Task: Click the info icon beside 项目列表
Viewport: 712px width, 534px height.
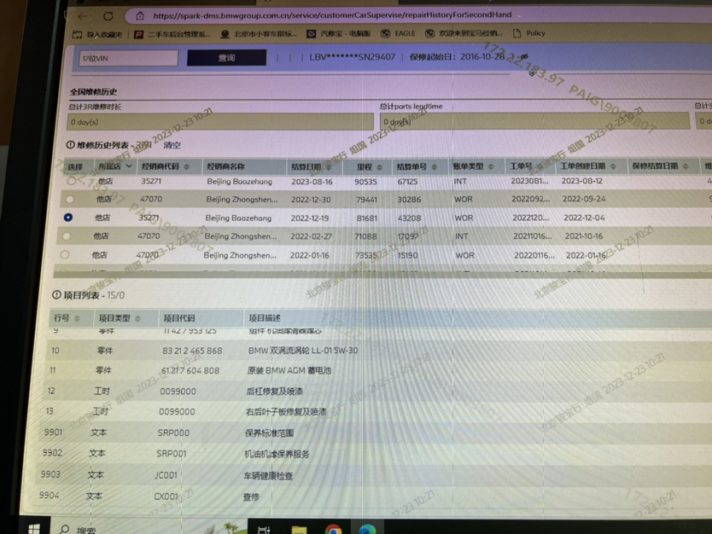Action: tap(56, 295)
